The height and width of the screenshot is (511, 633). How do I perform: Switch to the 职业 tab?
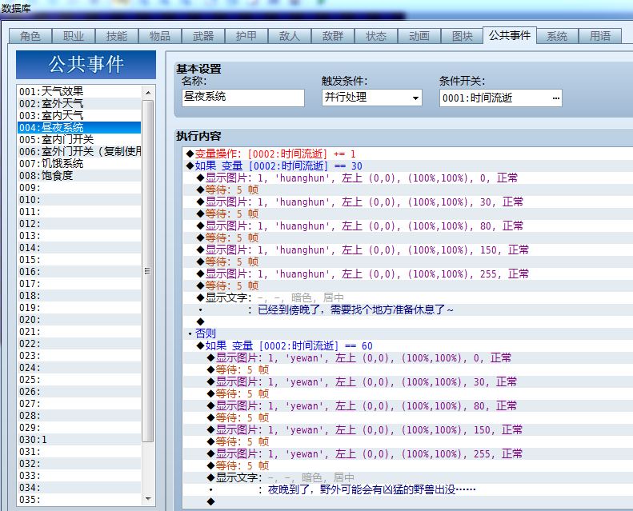[x=74, y=36]
